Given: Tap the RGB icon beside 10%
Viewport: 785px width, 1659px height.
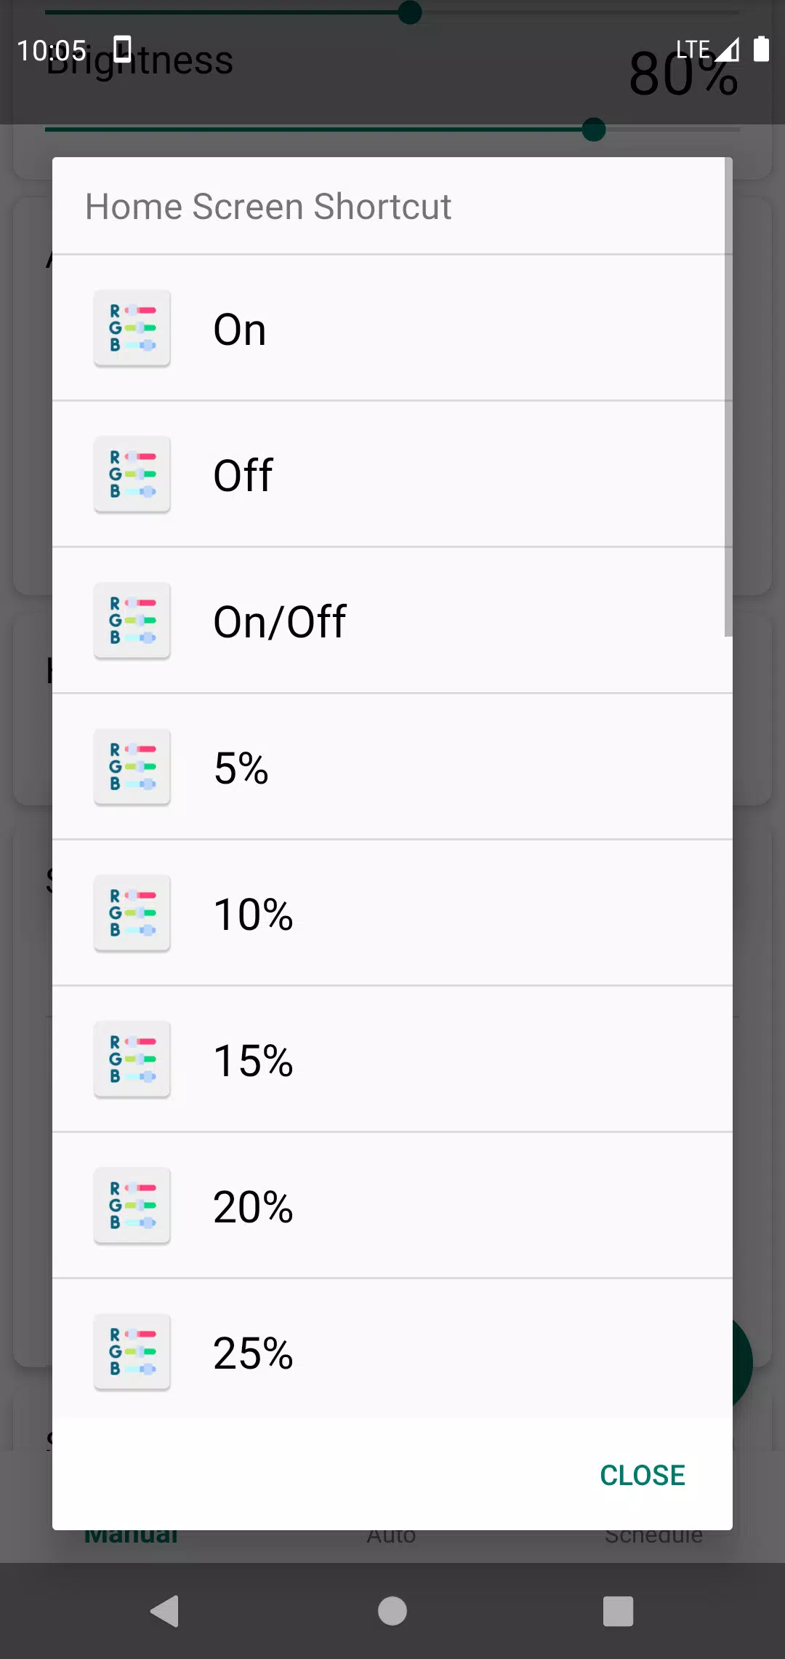Looking at the screenshot, I should click(132, 913).
